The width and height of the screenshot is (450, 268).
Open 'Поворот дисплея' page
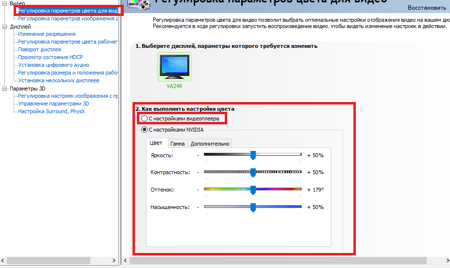pos(40,49)
